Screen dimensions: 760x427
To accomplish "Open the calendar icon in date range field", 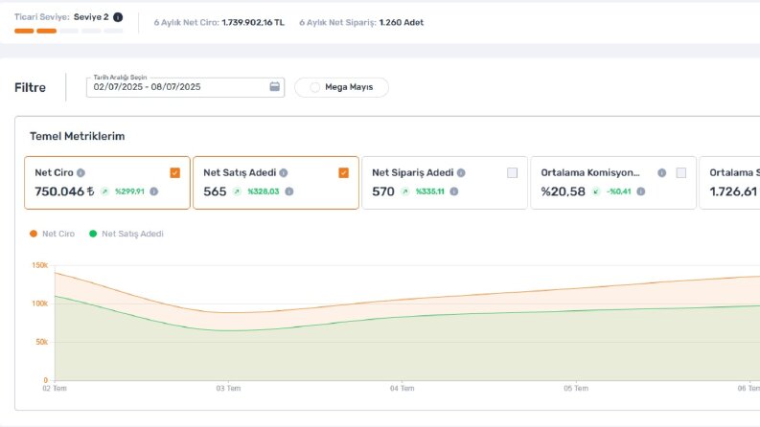I will pyautogui.click(x=274, y=87).
